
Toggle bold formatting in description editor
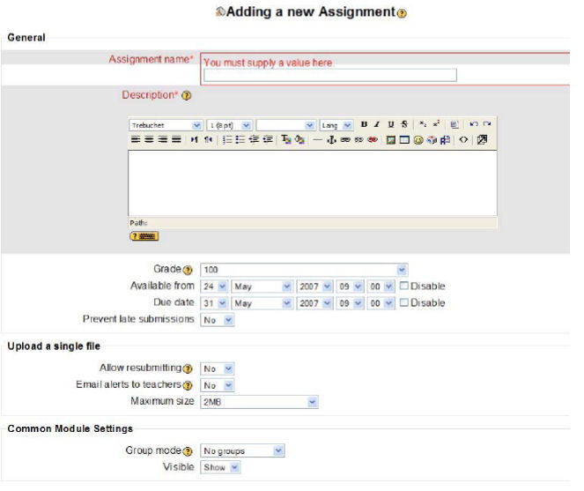coord(365,125)
